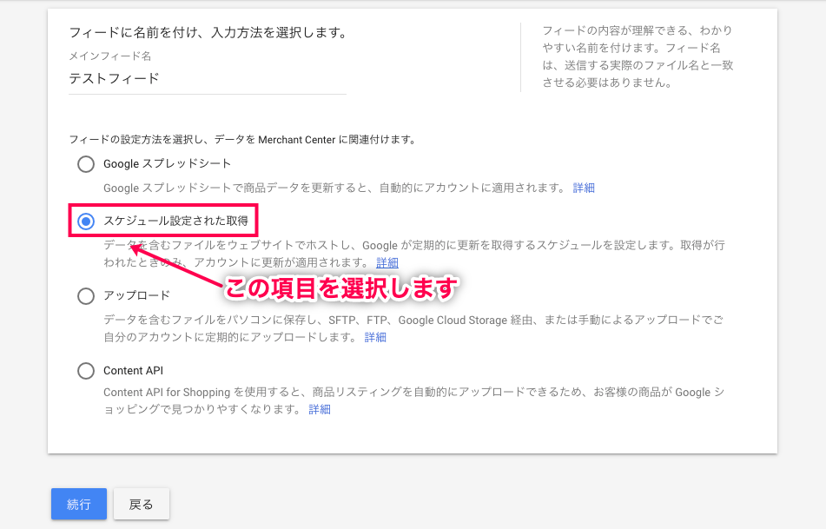Click the 戻る button
Image resolution: width=826 pixels, height=529 pixels.
pos(142,504)
